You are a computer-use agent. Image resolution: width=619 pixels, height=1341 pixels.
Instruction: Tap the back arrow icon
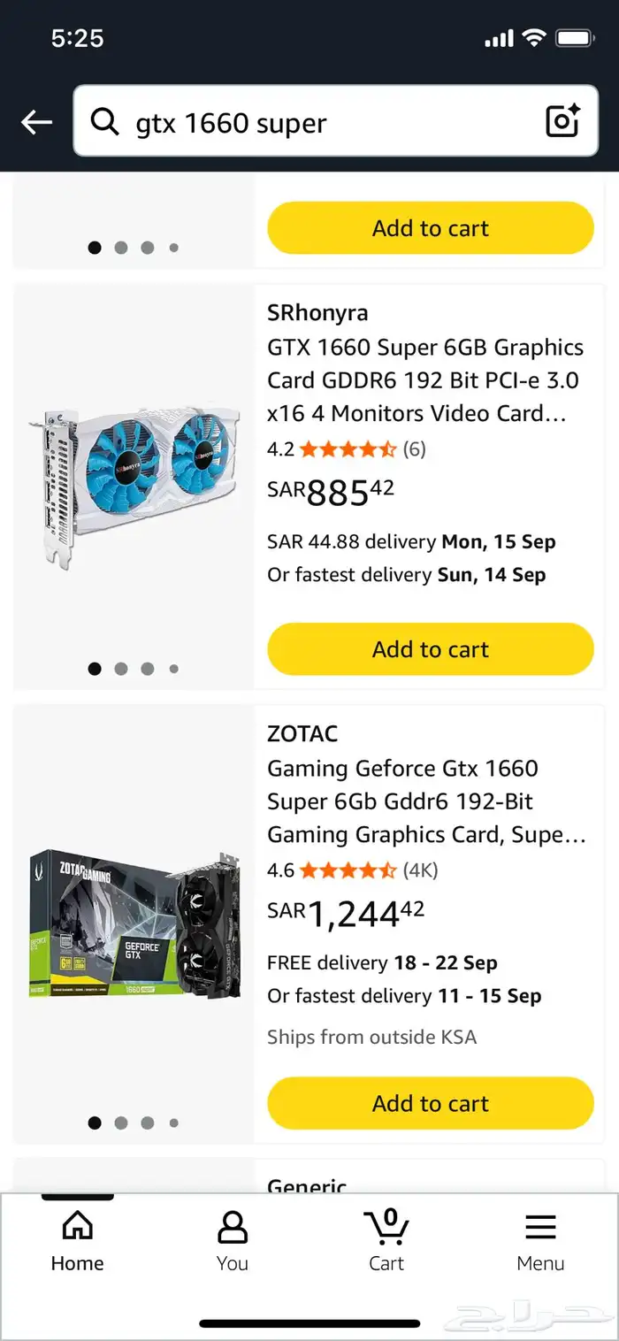37,122
